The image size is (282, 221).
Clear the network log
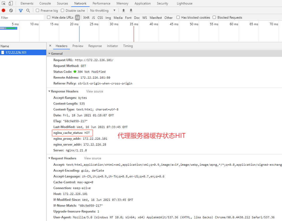tap(11, 10)
